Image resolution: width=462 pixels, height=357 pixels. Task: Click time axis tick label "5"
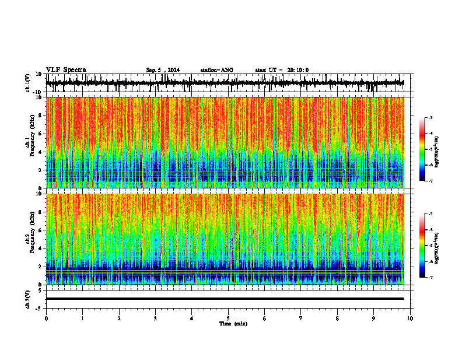228,318
